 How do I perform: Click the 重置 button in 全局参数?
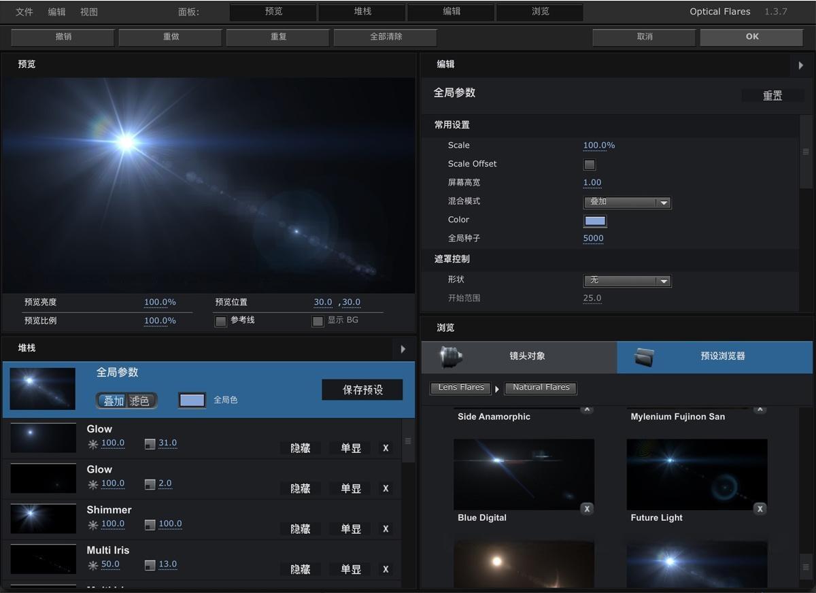pos(772,95)
